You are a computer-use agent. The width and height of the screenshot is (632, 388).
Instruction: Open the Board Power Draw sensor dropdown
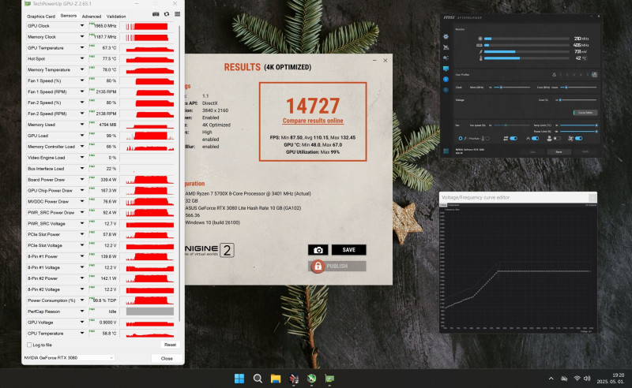pos(82,180)
